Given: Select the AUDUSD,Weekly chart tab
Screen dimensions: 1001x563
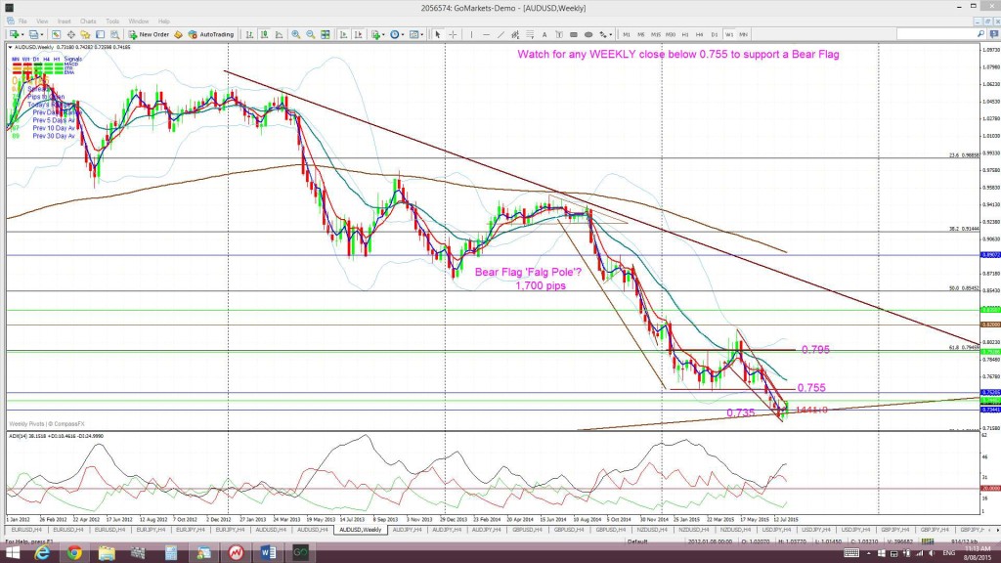Looking at the screenshot, I should (361, 530).
